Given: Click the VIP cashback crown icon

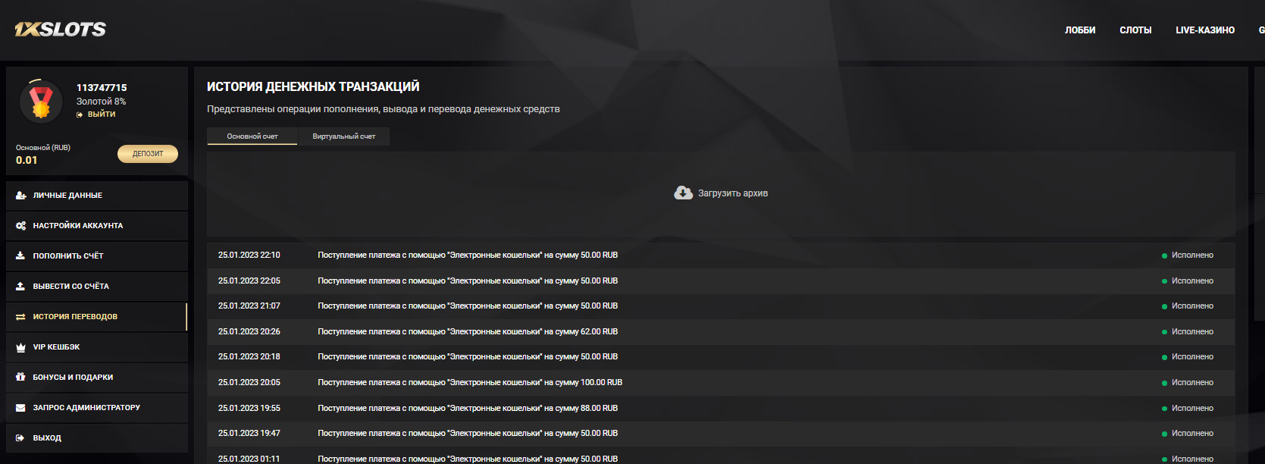Looking at the screenshot, I should (x=20, y=347).
